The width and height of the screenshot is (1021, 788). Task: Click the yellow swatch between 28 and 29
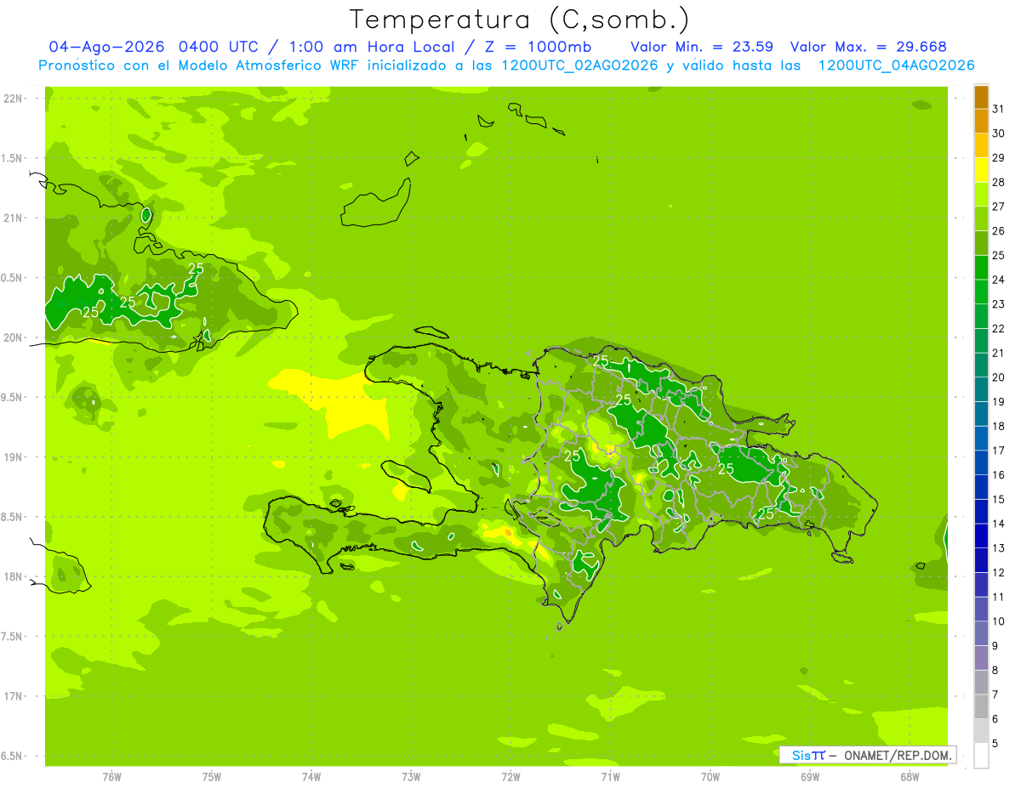coord(981,170)
